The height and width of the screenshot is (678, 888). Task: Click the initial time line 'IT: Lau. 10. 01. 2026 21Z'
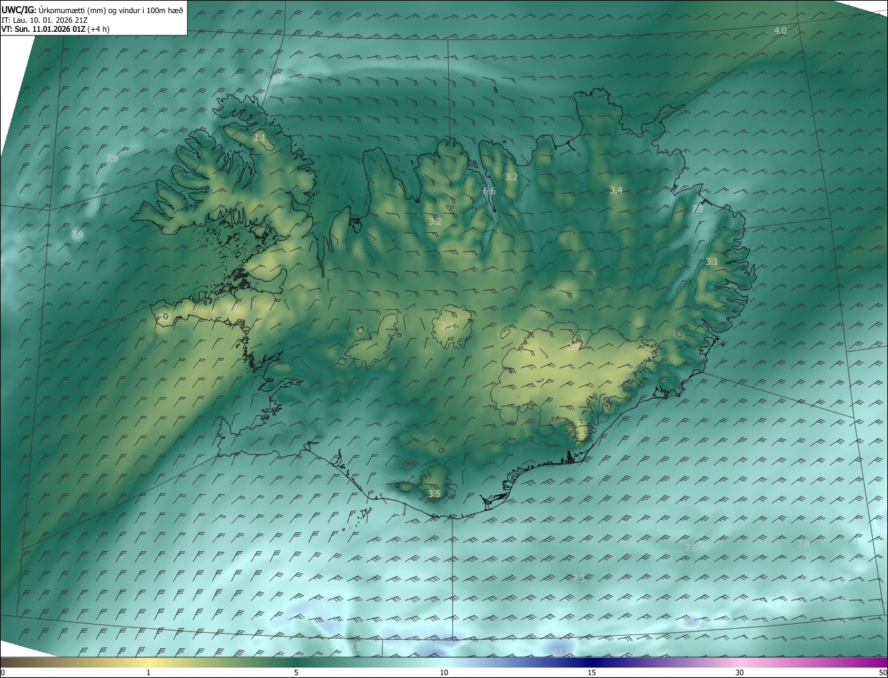44,19
